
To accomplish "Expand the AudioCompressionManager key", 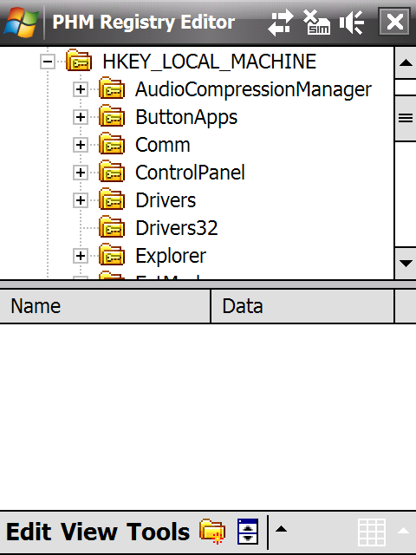I will 81,89.
